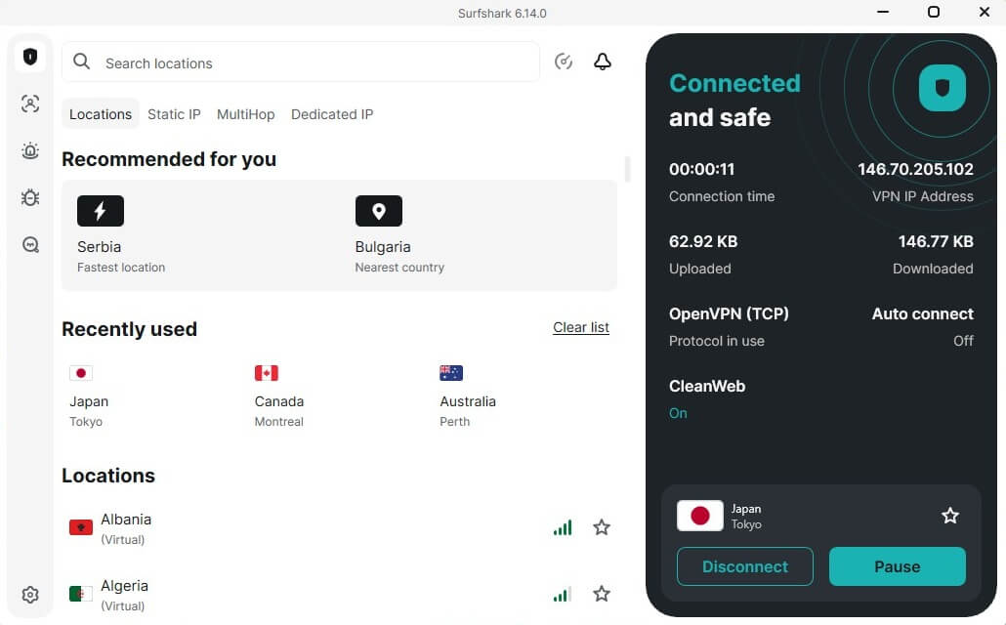The width and height of the screenshot is (1006, 625).
Task: Close the Surfshark window
Action: pyautogui.click(x=985, y=12)
